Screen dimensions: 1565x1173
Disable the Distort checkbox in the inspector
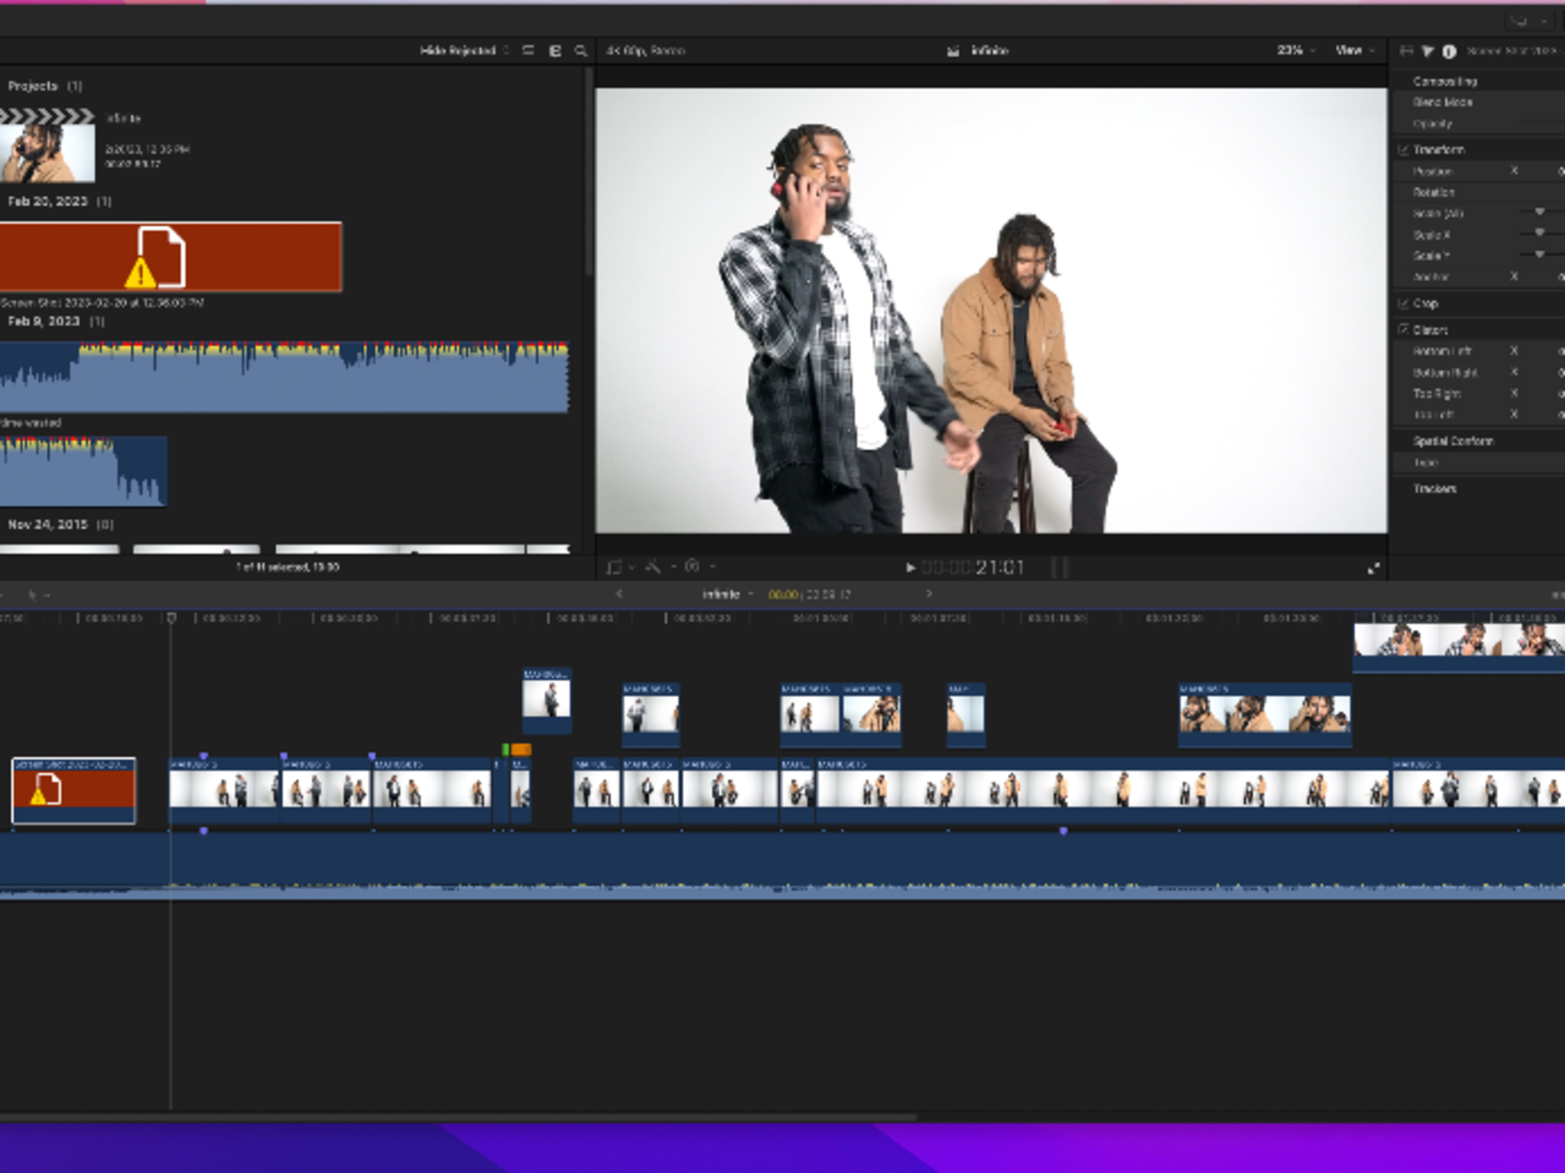1404,329
